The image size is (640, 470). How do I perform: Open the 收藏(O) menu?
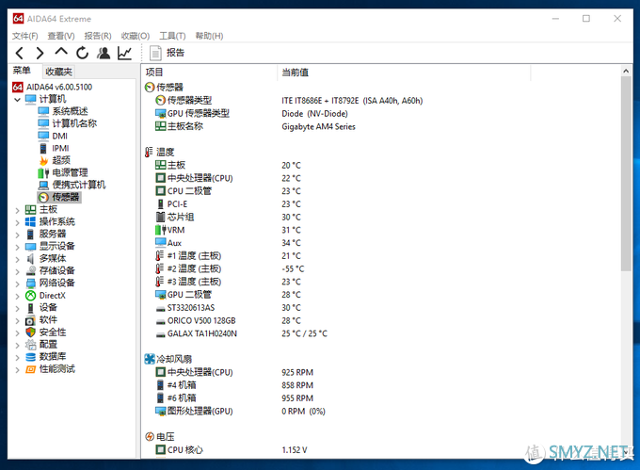(x=136, y=36)
